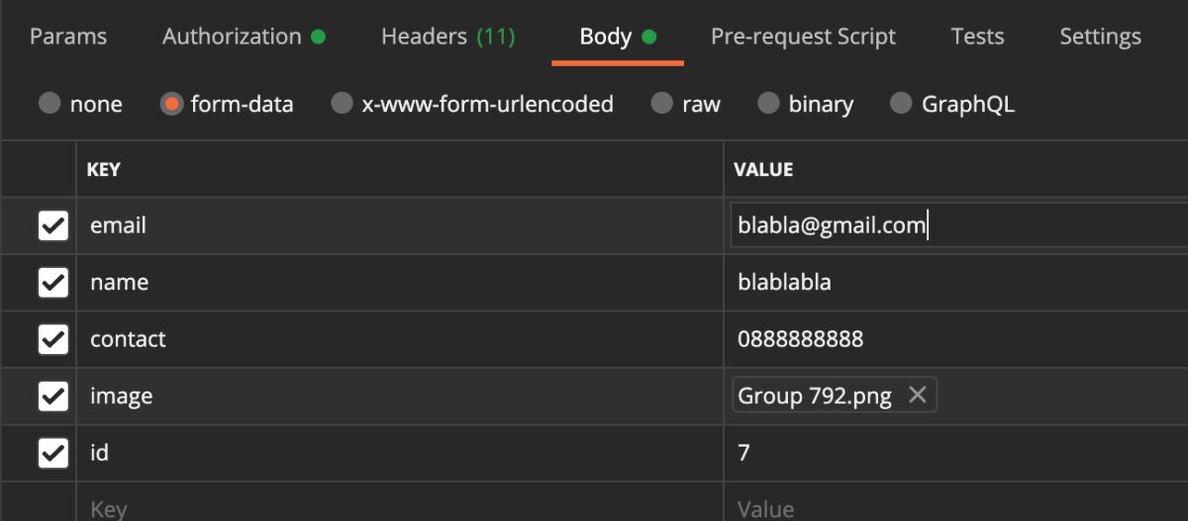Click the Group 792.png file chip
The image size is (1188, 521).
pyautogui.click(x=834, y=395)
